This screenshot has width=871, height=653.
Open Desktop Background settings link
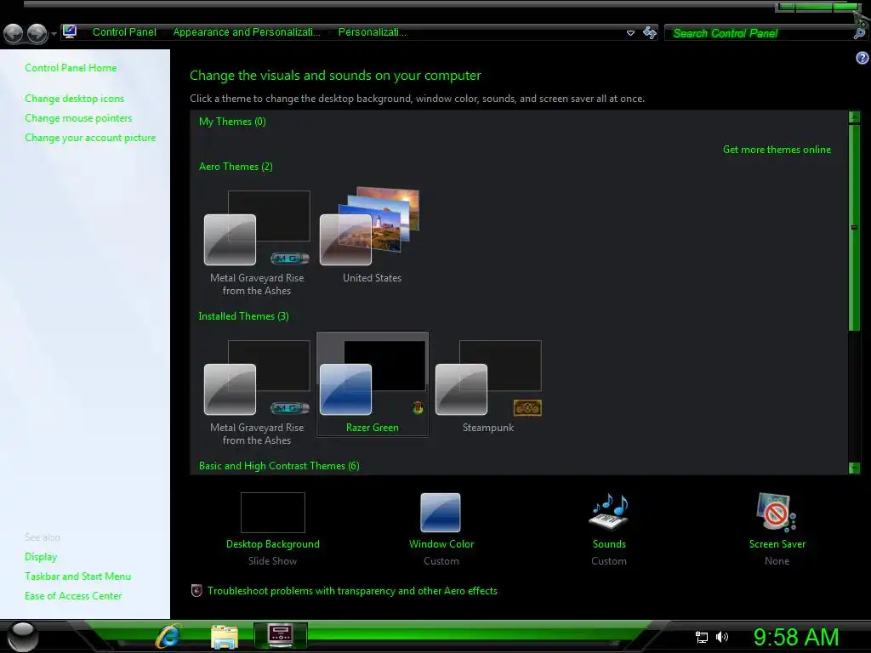pos(273,544)
